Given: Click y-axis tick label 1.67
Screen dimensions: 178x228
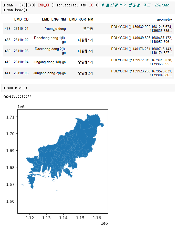Looking at the screenshot, I should click(11, 184).
